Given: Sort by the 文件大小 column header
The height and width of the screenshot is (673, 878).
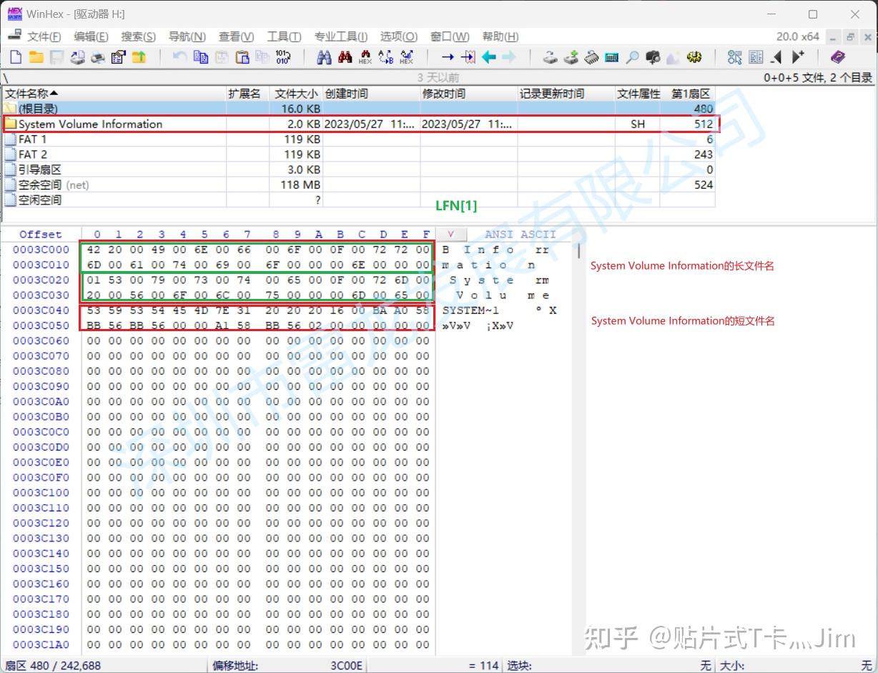Looking at the screenshot, I should (x=295, y=94).
